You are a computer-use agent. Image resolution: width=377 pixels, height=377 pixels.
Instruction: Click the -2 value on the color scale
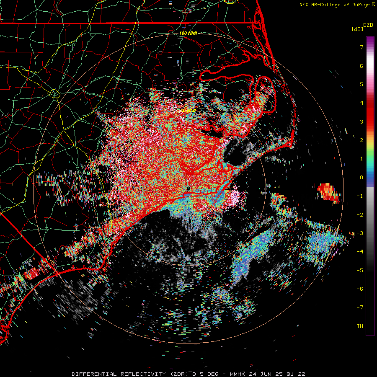[360, 215]
